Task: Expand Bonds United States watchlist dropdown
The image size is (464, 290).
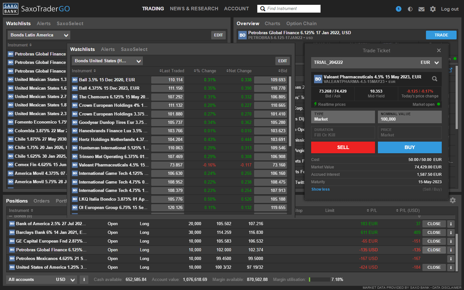Action: click(107, 61)
